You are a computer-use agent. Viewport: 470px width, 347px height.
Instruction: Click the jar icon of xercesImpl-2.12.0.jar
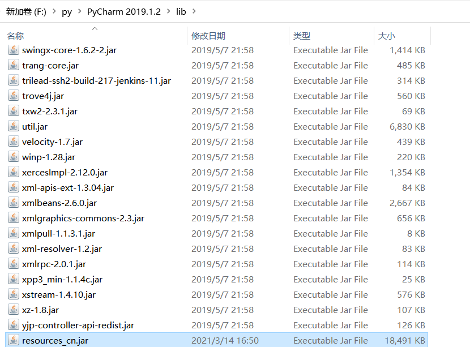point(14,172)
